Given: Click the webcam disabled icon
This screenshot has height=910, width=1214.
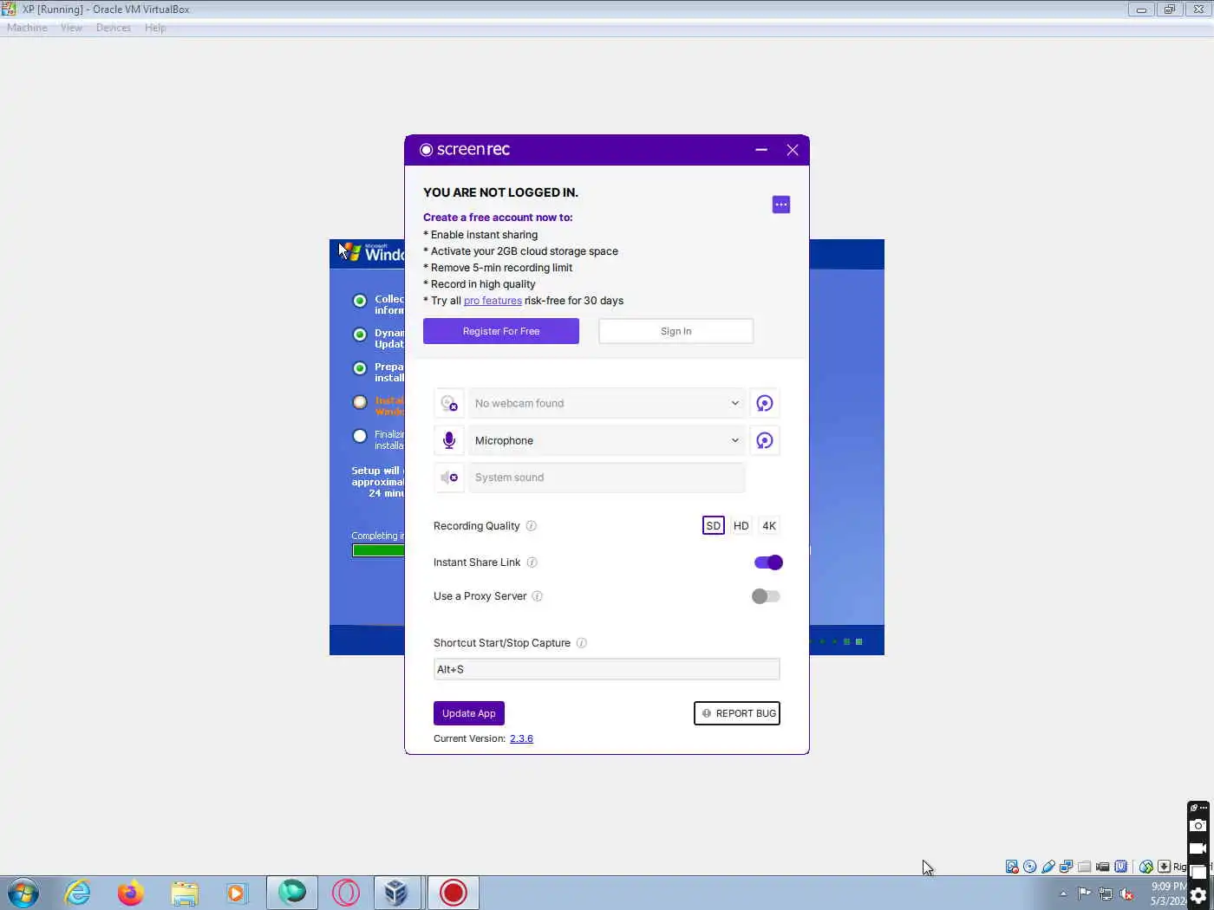Looking at the screenshot, I should (449, 403).
